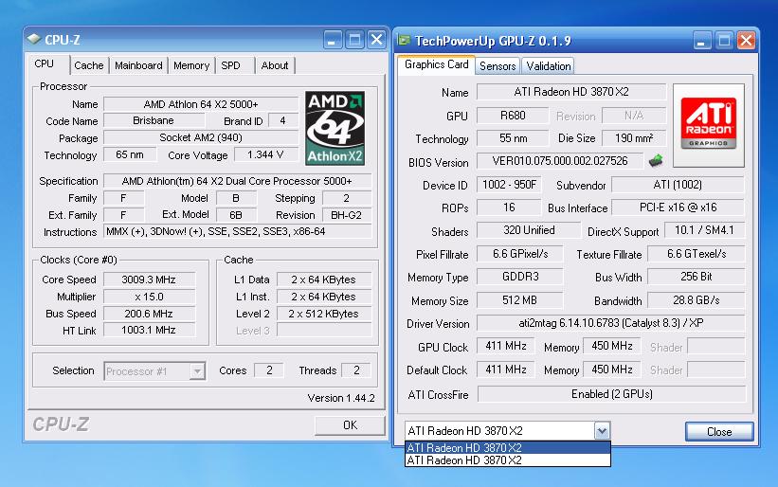778x487 pixels.
Task: Close GPU-Z with the red X
Action: (x=746, y=41)
